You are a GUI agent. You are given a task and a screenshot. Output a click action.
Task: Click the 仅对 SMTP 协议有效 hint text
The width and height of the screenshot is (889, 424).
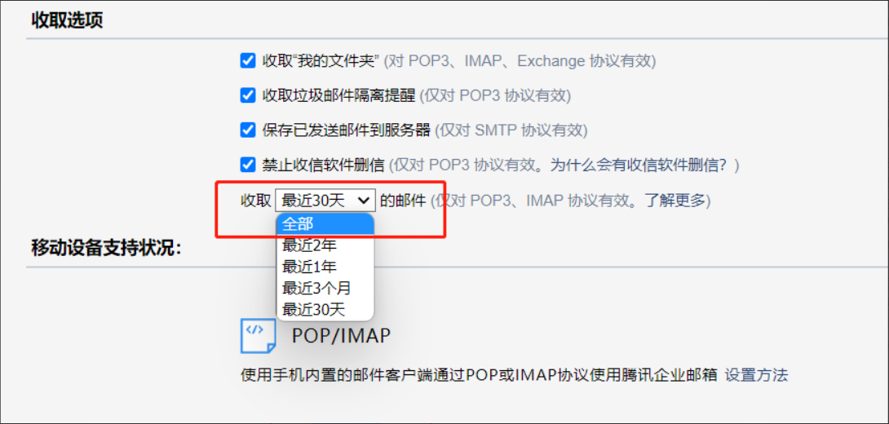click(511, 130)
